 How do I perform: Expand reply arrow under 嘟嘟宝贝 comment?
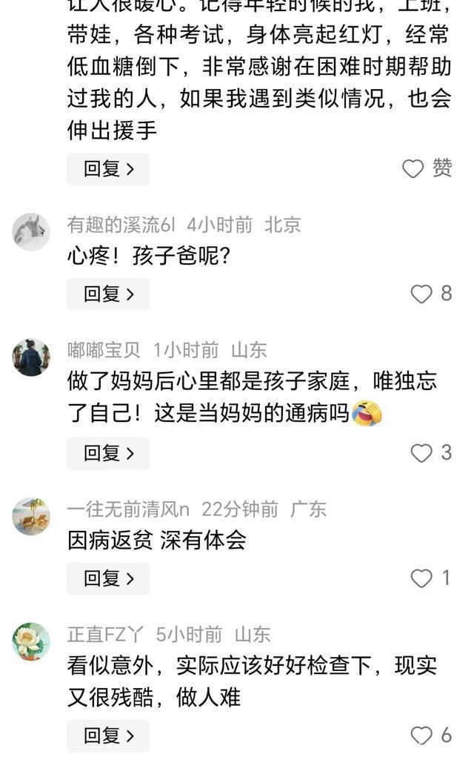point(130,454)
